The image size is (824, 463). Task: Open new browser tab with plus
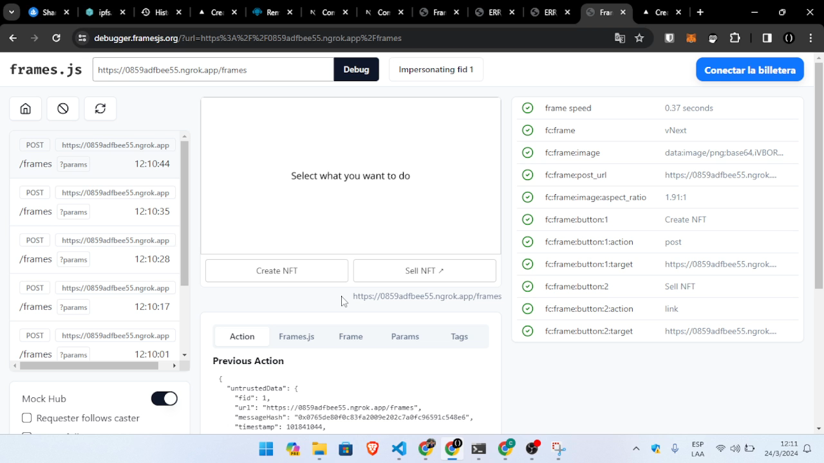pyautogui.click(x=700, y=12)
